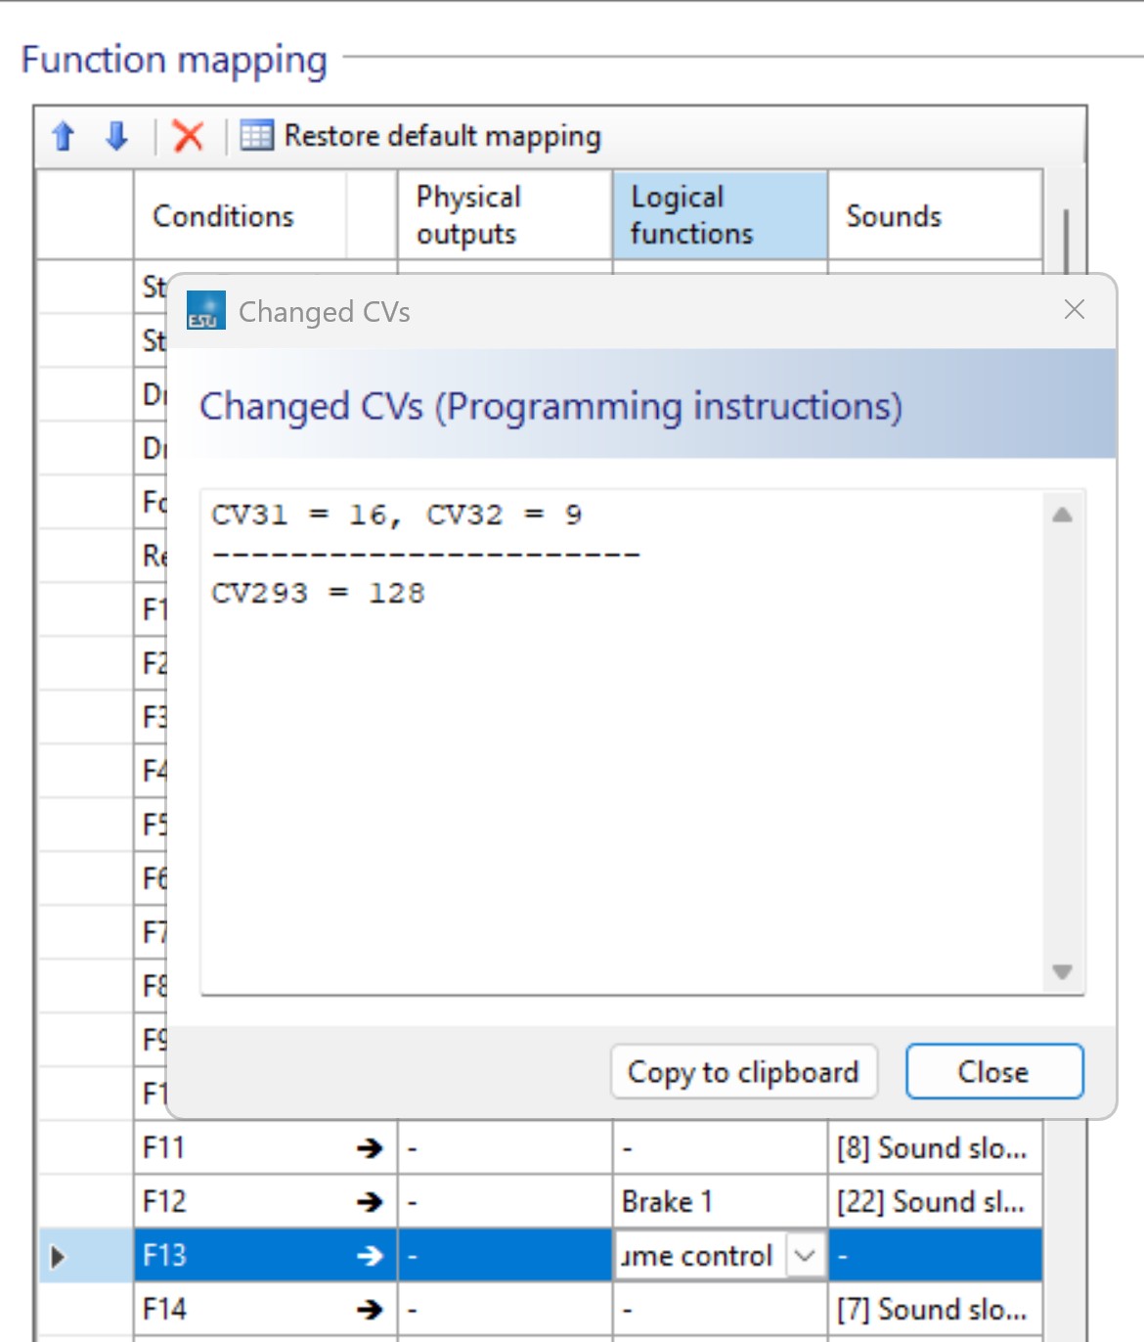Click the F11 physical outputs cell
Viewport: 1144px width, 1342px height.
tap(506, 1147)
